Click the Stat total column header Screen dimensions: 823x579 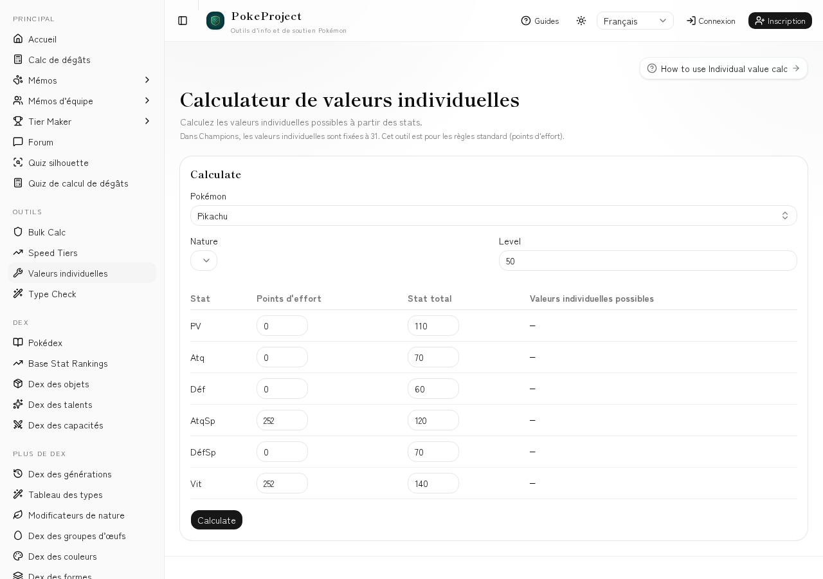(x=430, y=299)
